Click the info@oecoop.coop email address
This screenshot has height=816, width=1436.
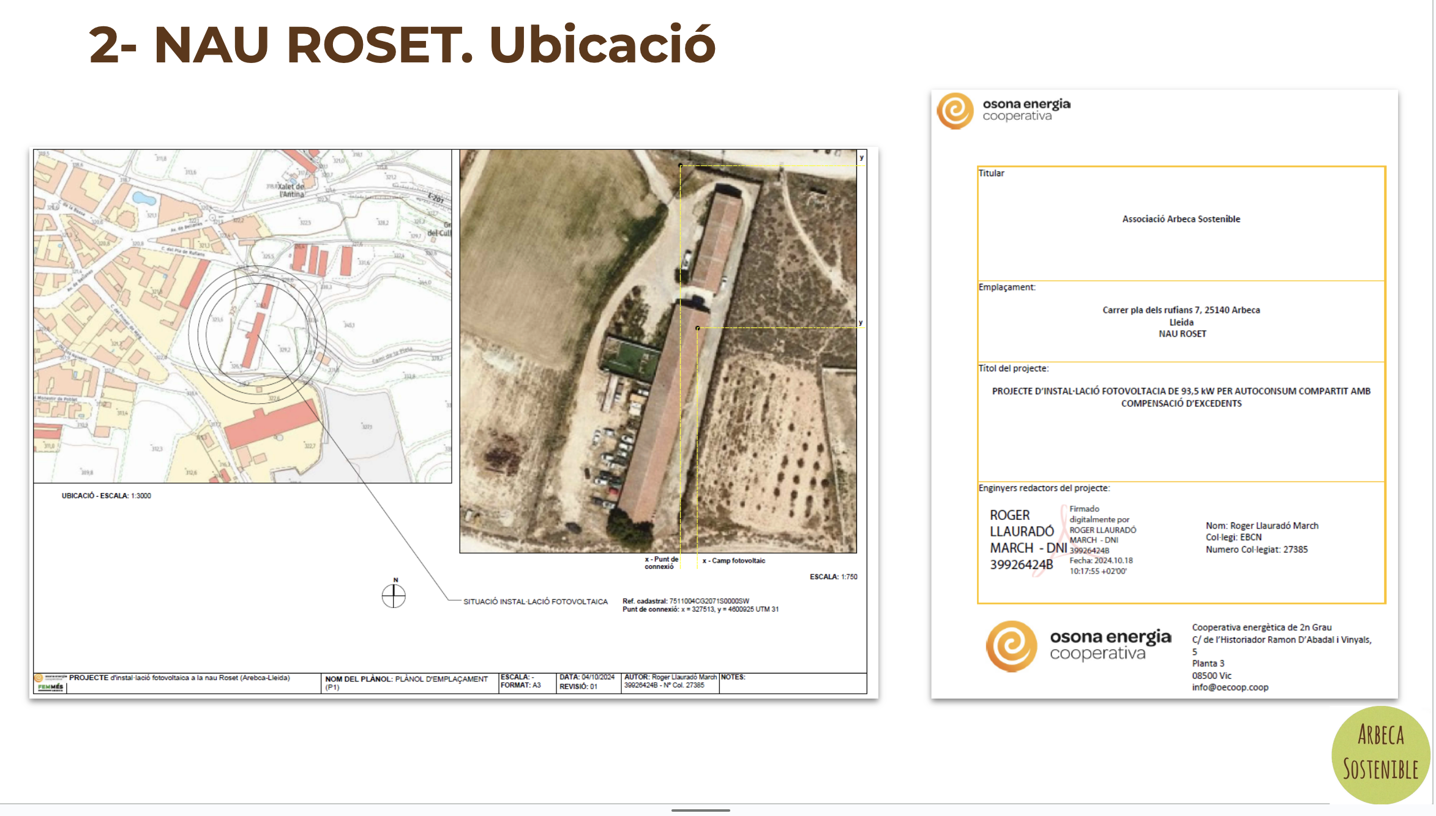pos(1230,688)
